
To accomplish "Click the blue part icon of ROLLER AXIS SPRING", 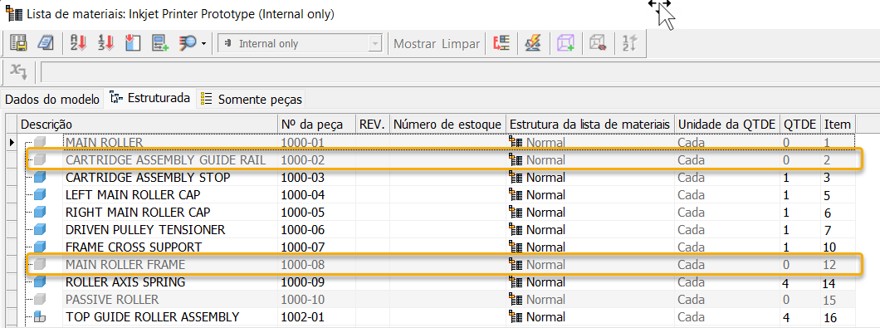I will tap(39, 282).
